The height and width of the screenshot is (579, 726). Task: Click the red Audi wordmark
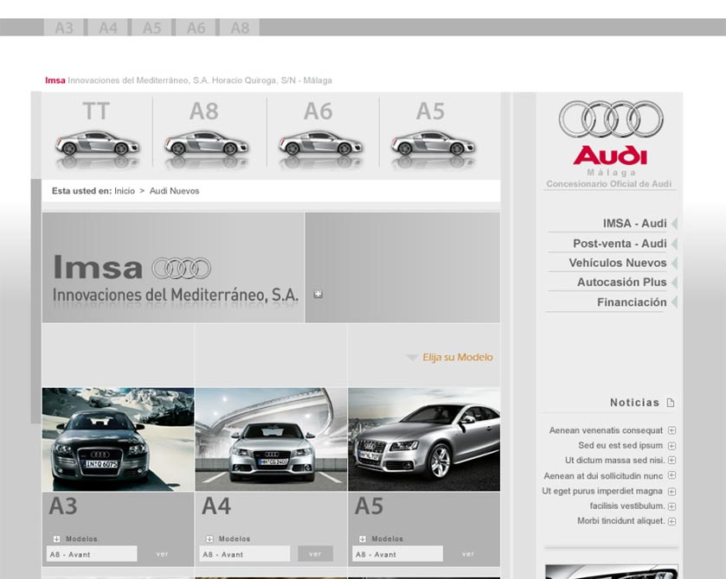pyautogui.click(x=610, y=156)
